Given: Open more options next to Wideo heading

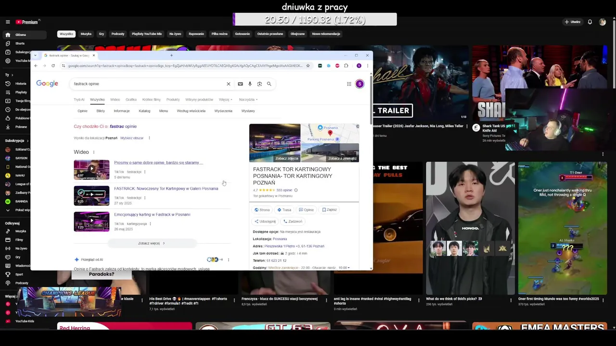Looking at the screenshot, I should point(94,152).
